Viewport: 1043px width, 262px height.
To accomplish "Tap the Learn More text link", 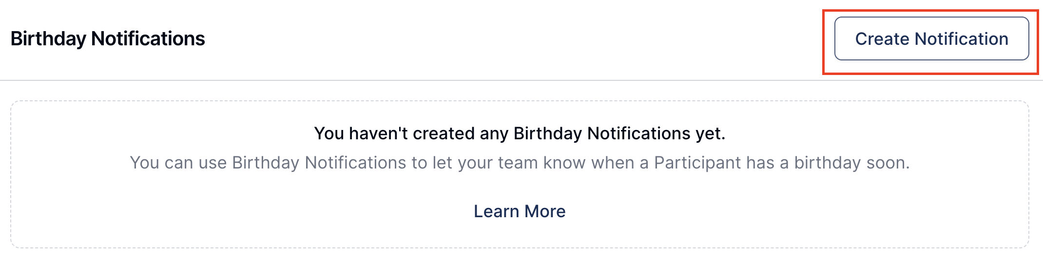I will (x=520, y=211).
